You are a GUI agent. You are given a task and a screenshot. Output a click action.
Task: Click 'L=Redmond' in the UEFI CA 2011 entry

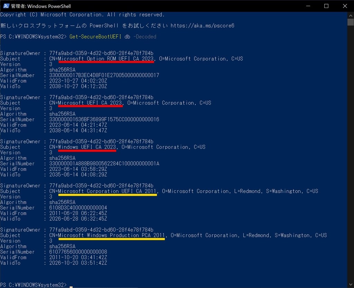248,191
